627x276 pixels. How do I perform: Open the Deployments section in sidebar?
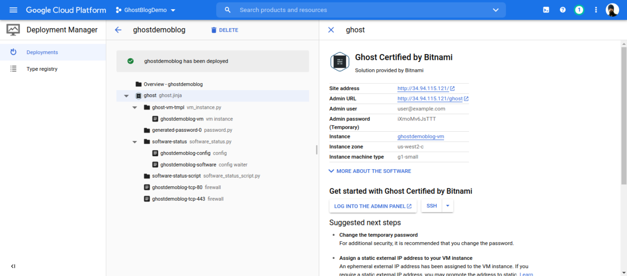coord(42,52)
